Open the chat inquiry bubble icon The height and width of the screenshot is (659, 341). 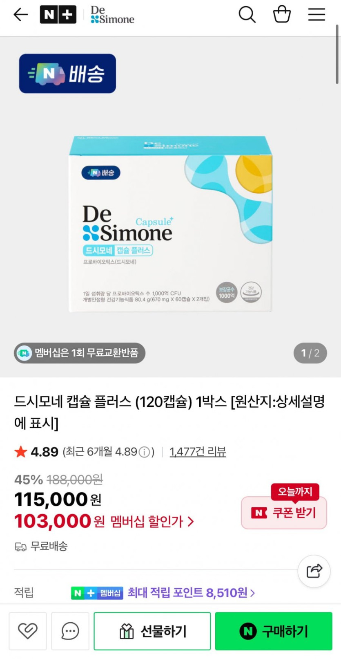70,631
